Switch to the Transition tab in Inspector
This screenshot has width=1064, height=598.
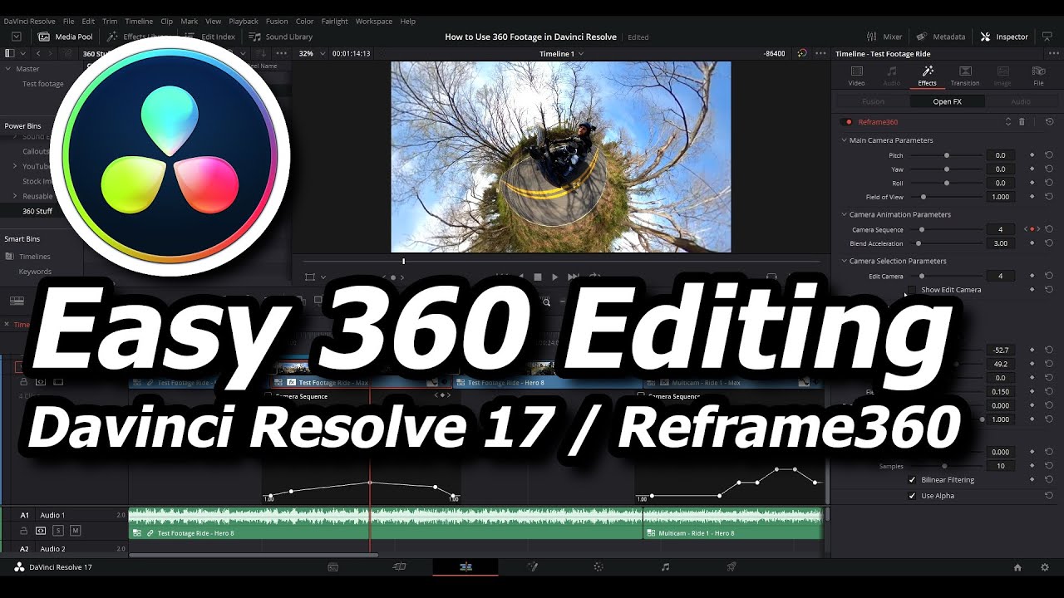[965, 76]
